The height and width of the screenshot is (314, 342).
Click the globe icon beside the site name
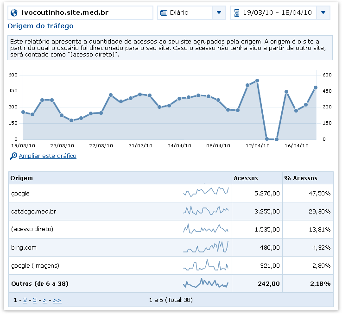coord(14,13)
